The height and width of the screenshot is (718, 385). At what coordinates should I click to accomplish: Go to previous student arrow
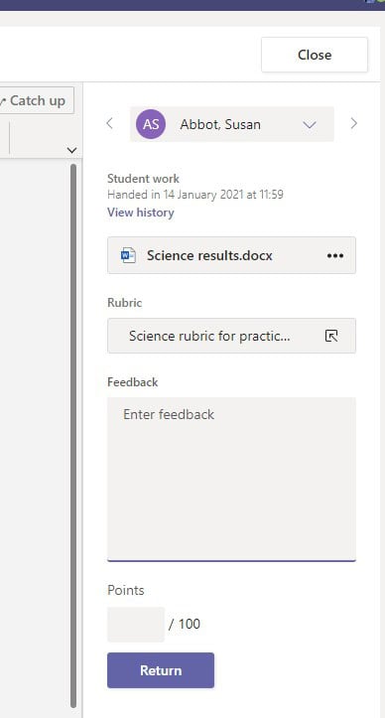[x=109, y=123]
